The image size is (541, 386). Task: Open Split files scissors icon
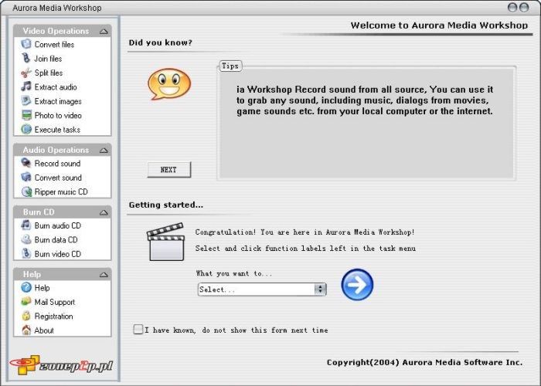(26, 73)
